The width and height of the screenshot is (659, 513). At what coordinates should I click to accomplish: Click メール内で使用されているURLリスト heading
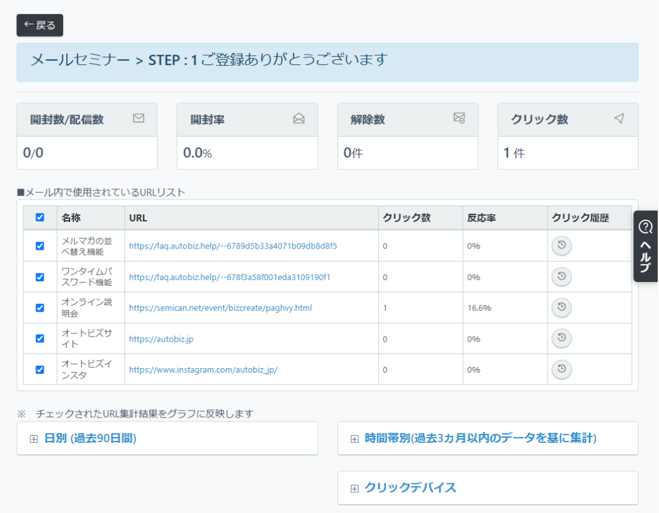(101, 192)
